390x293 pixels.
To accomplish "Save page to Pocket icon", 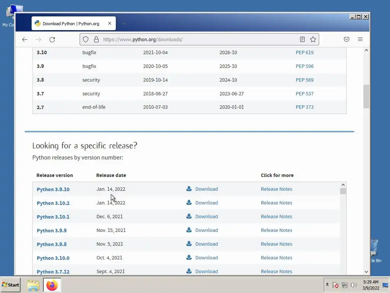I will pyautogui.click(x=347, y=39).
